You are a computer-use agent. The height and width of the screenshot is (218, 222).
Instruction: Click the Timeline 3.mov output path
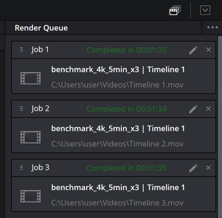point(117,203)
